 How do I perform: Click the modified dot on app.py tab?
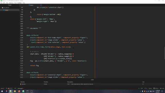point(41,5)
